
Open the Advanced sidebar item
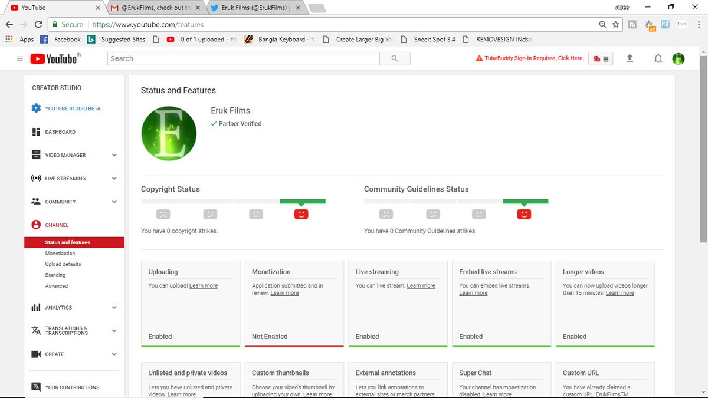pyautogui.click(x=57, y=286)
